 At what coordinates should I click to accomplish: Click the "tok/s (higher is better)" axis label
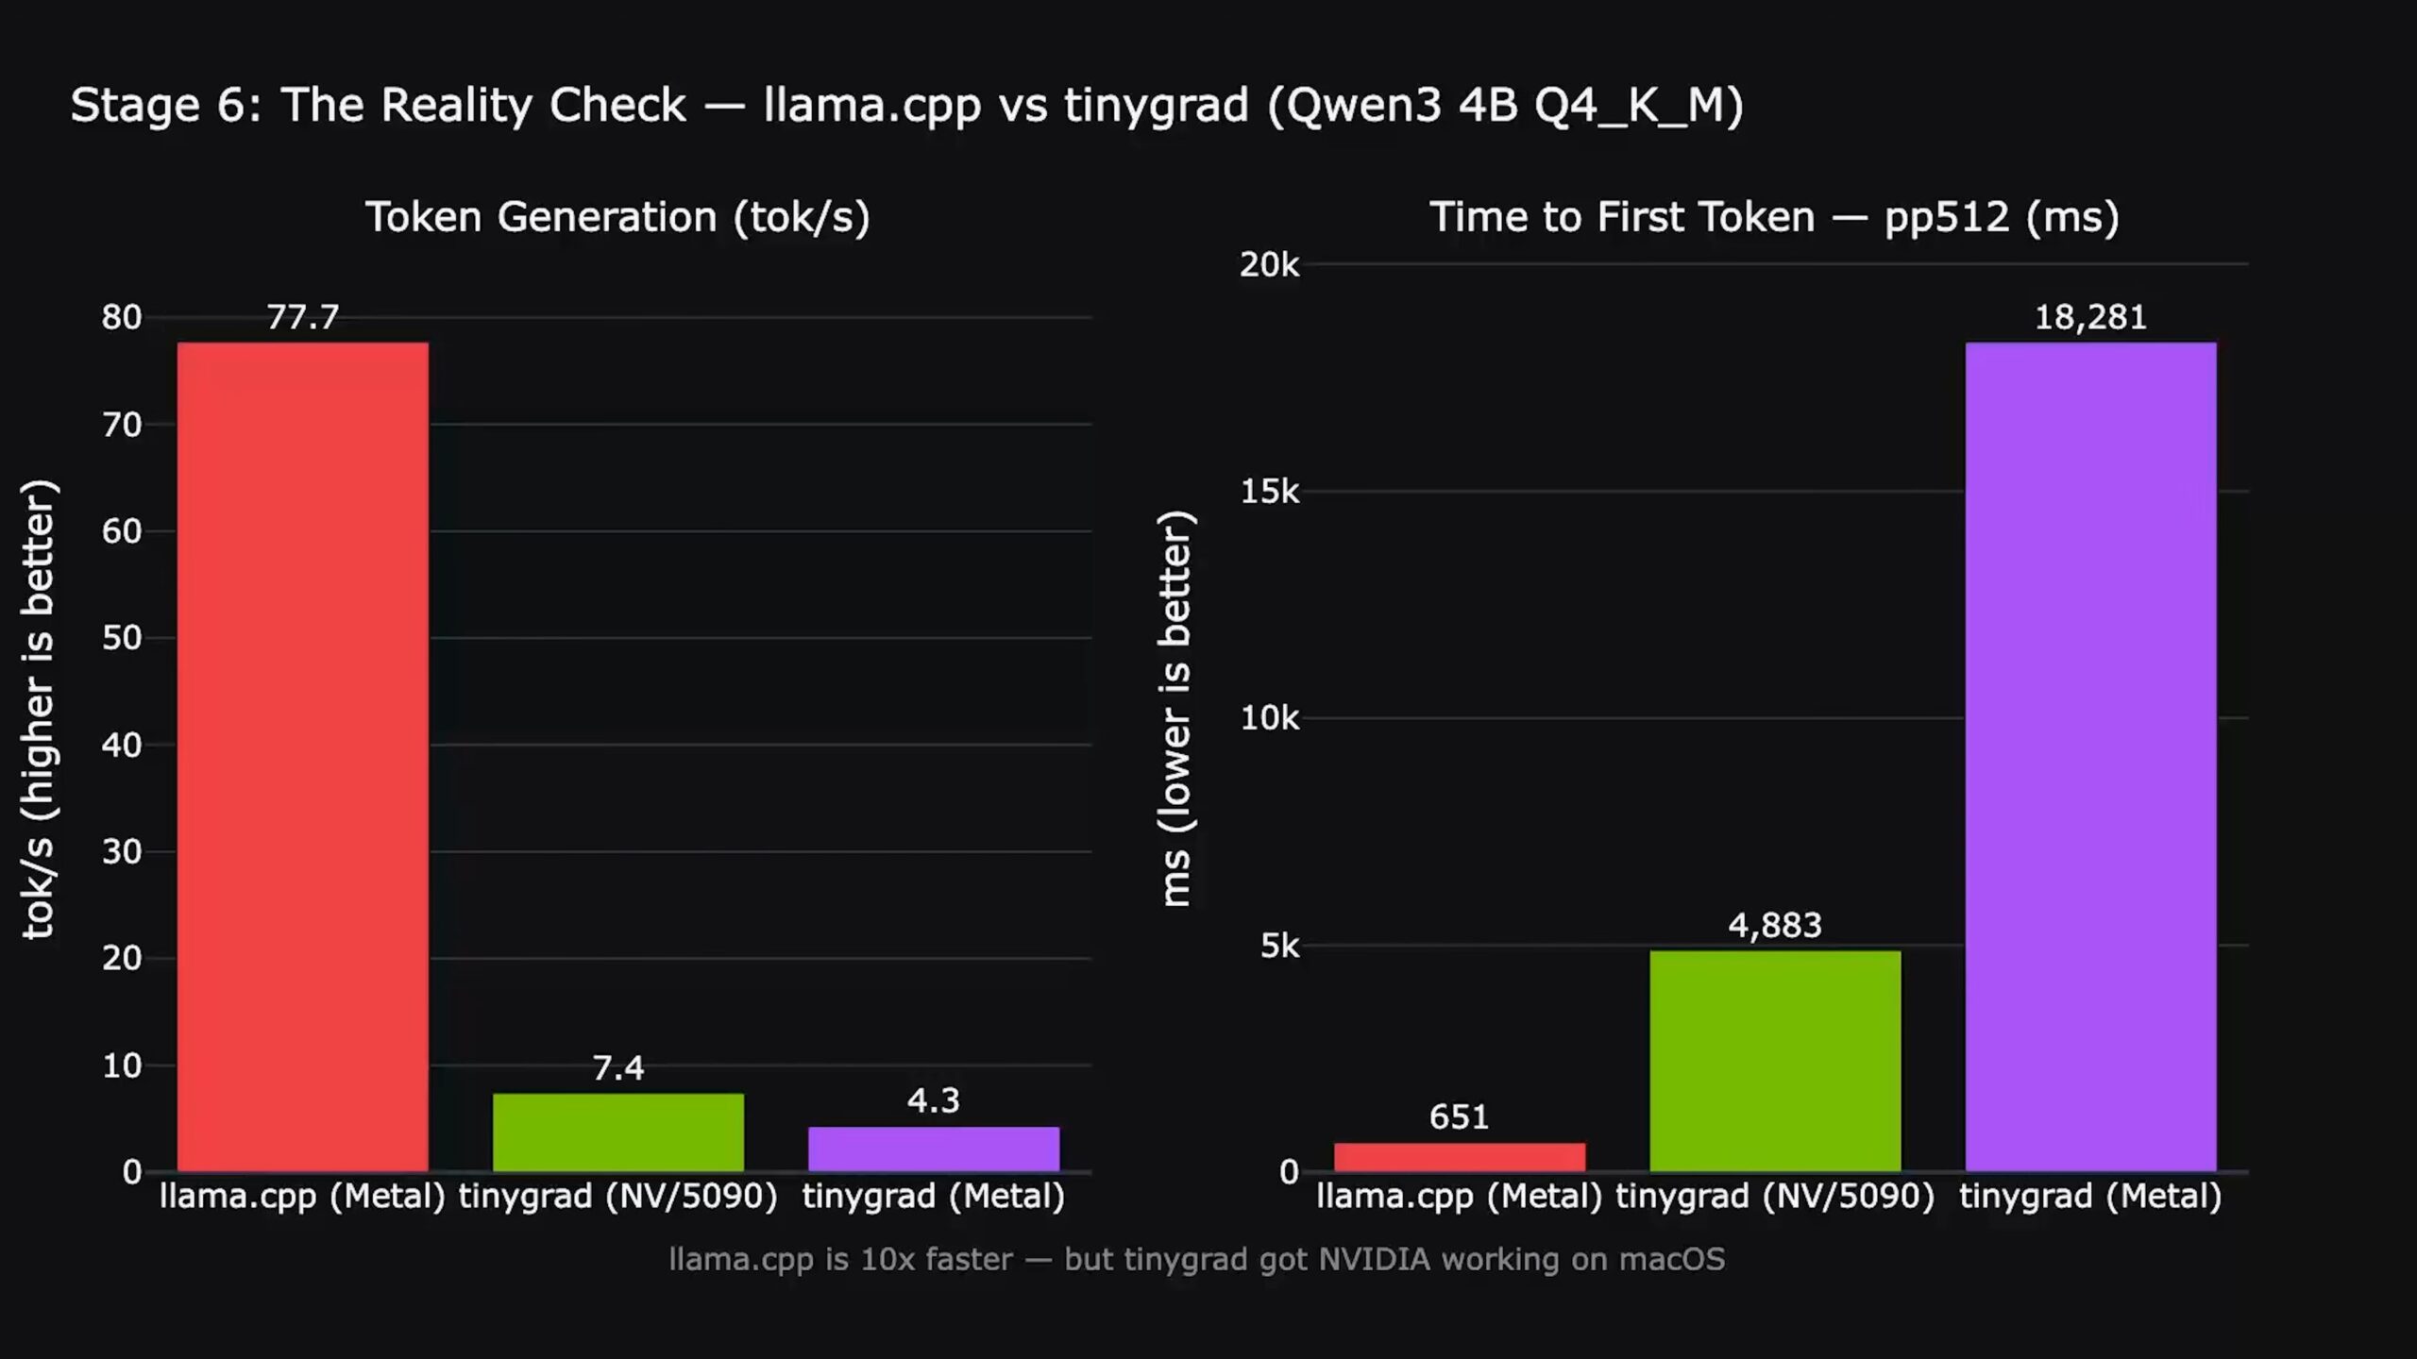coord(40,710)
